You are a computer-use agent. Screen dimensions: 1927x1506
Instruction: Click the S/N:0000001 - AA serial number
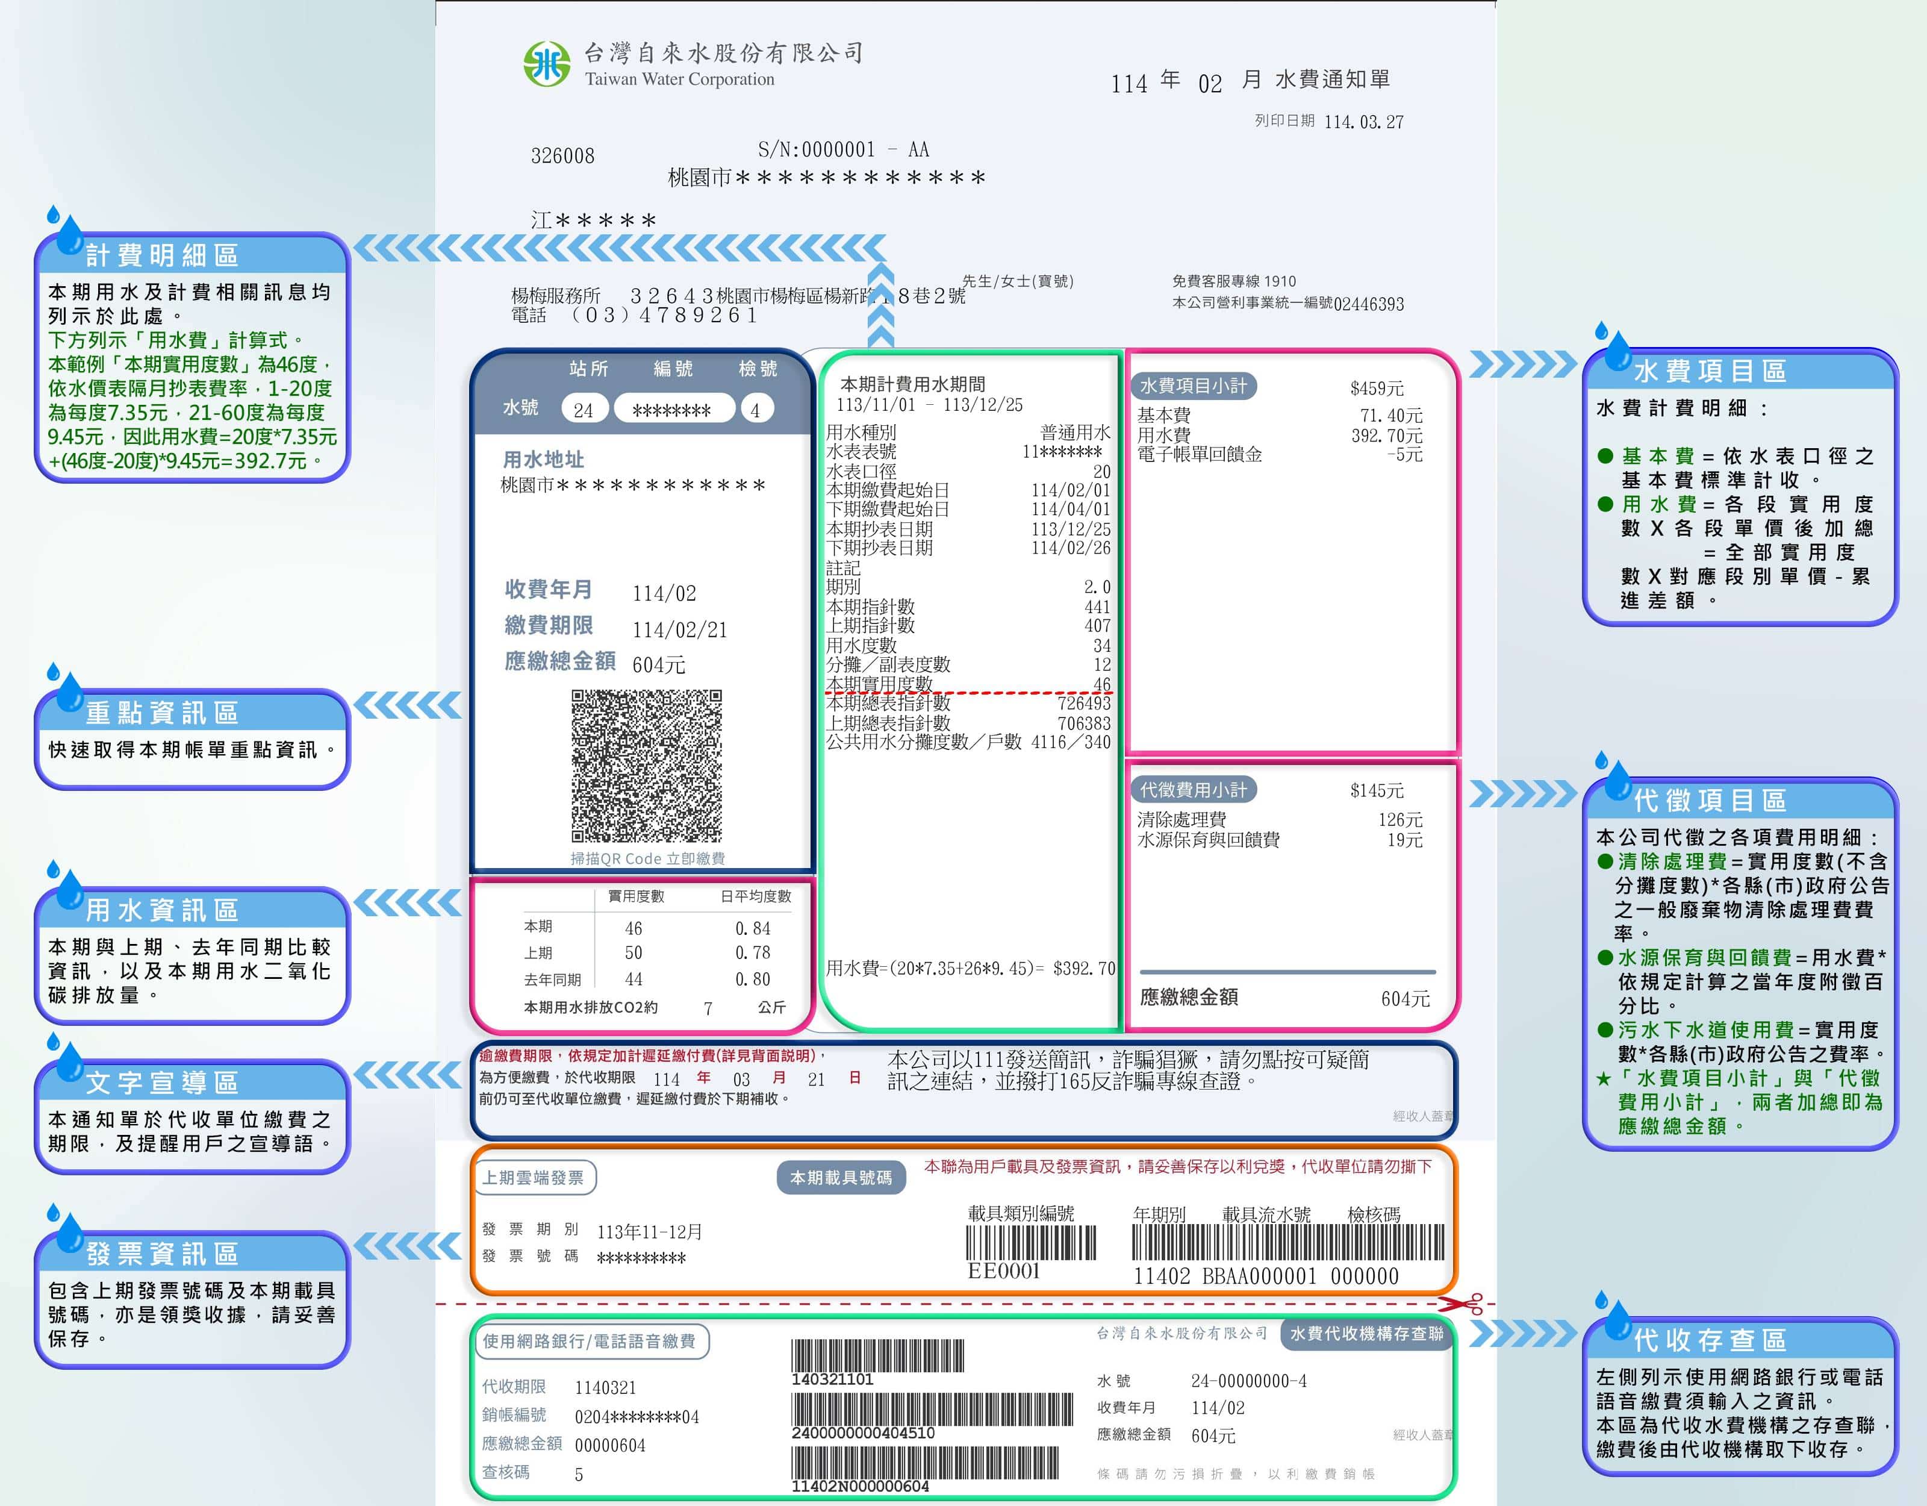click(842, 149)
